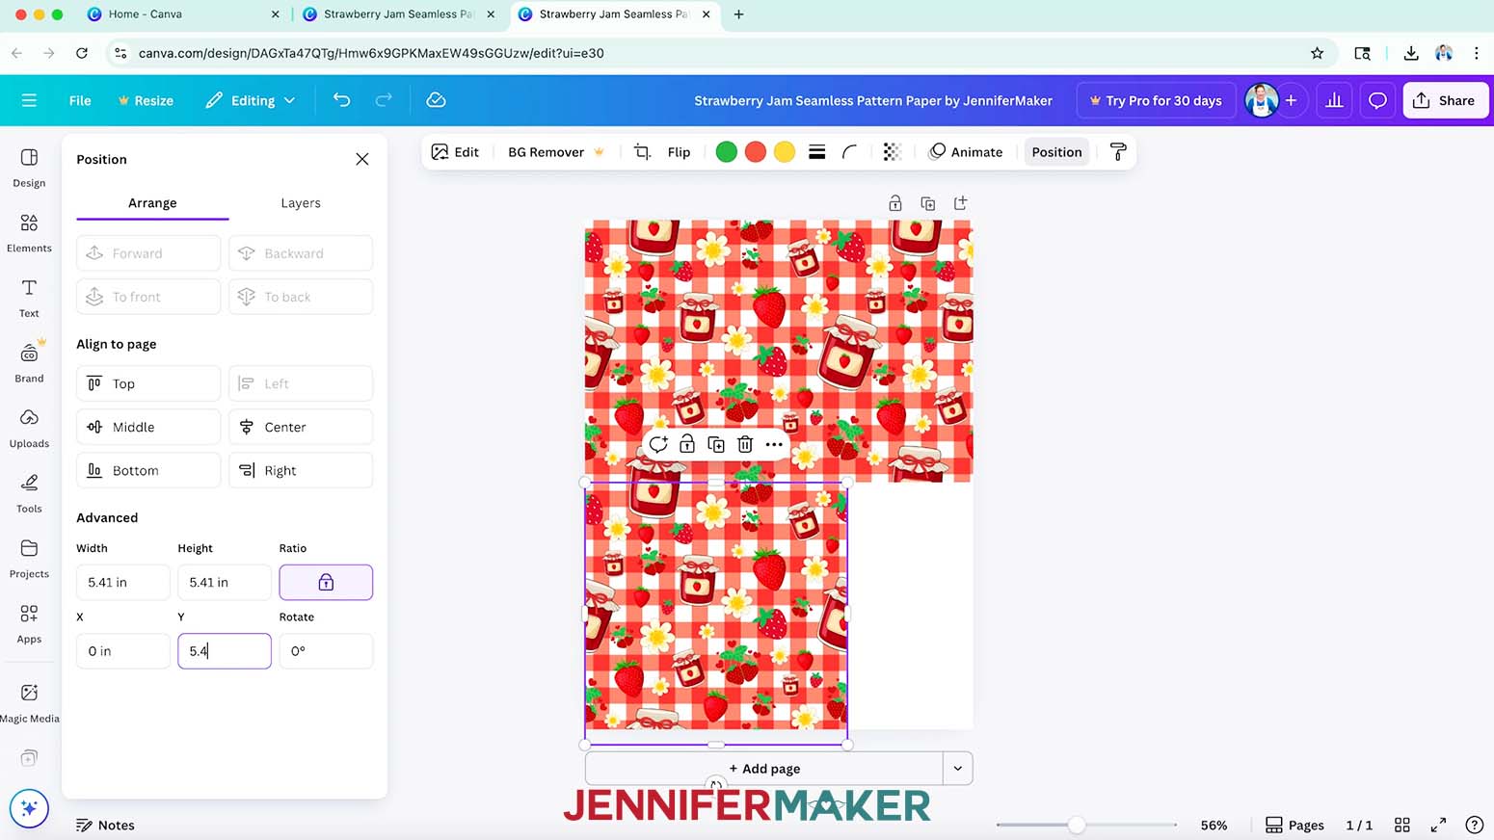Add new page icon above canvas
1494x840 pixels.
[961, 203]
